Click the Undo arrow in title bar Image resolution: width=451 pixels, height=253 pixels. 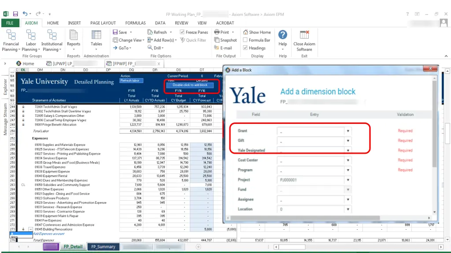pos(25,14)
